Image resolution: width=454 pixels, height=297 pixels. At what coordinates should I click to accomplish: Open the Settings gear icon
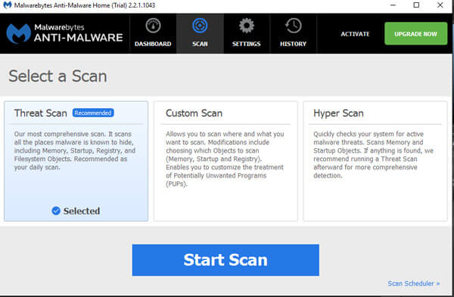click(x=247, y=26)
